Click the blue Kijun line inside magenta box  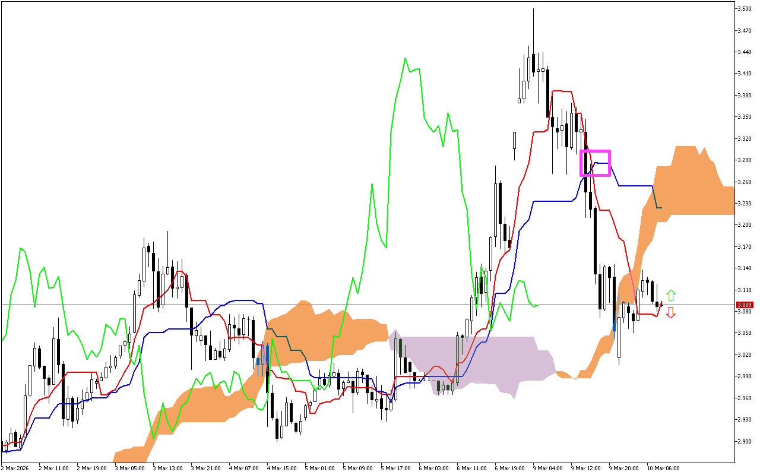[x=601, y=163]
